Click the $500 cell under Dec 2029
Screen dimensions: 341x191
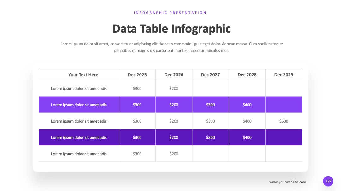pos(284,121)
